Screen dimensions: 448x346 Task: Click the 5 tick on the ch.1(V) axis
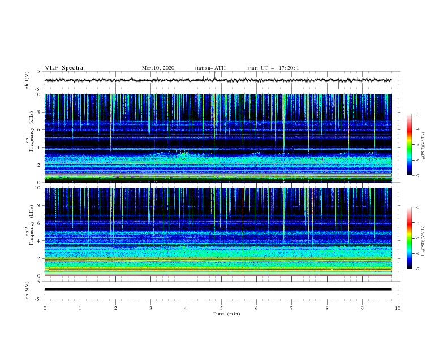(40, 71)
